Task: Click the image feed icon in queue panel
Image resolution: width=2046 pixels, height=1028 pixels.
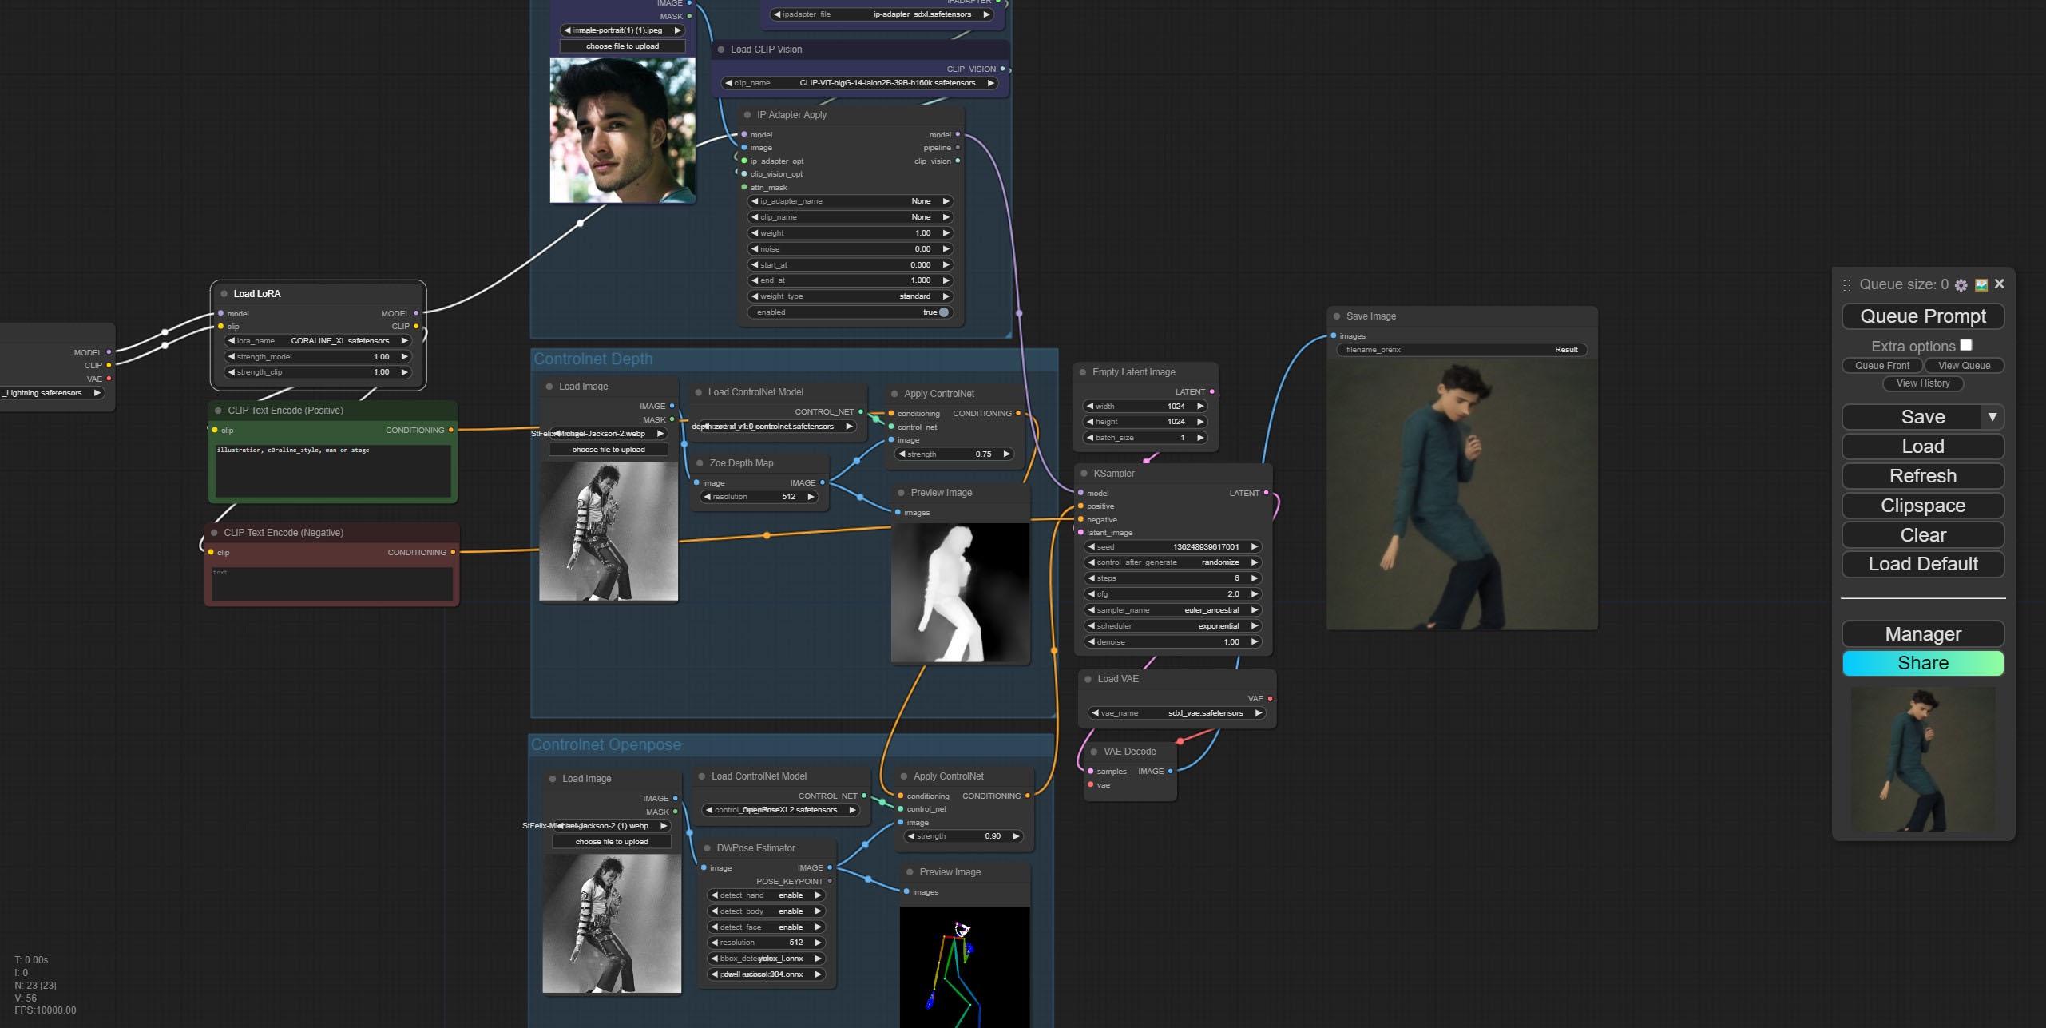Action: click(1981, 285)
